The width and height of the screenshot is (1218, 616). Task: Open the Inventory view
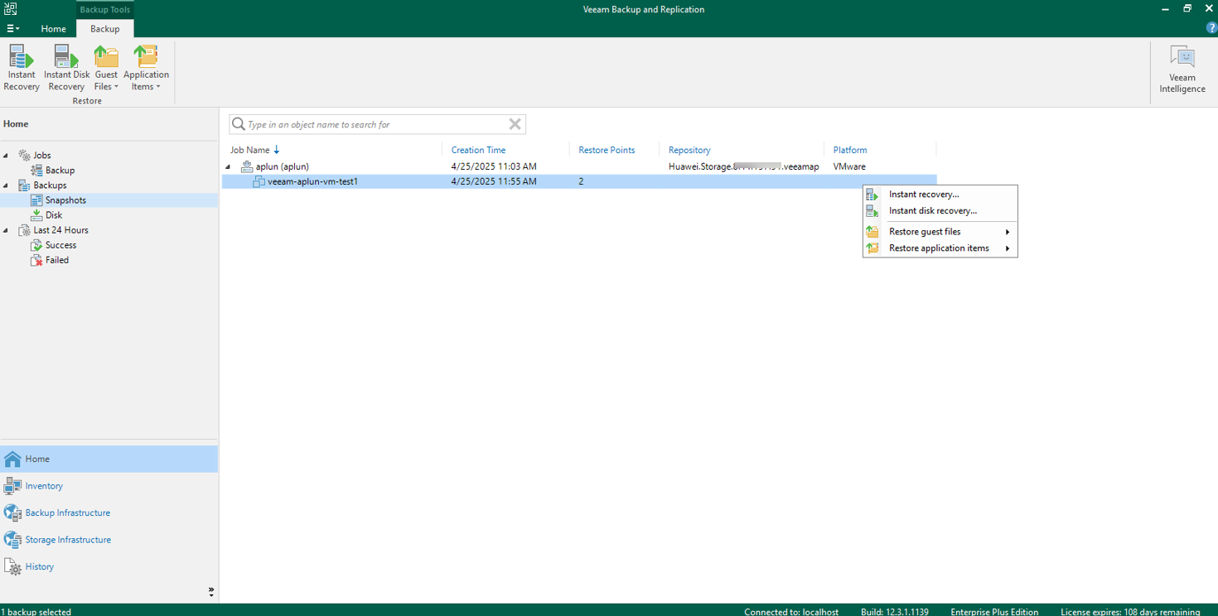pyautogui.click(x=109, y=486)
